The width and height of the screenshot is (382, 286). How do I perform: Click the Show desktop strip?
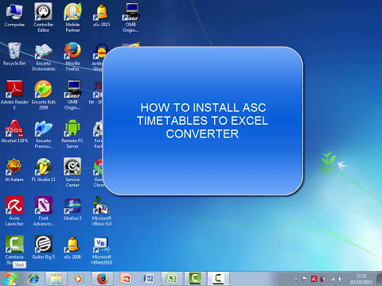click(380, 279)
